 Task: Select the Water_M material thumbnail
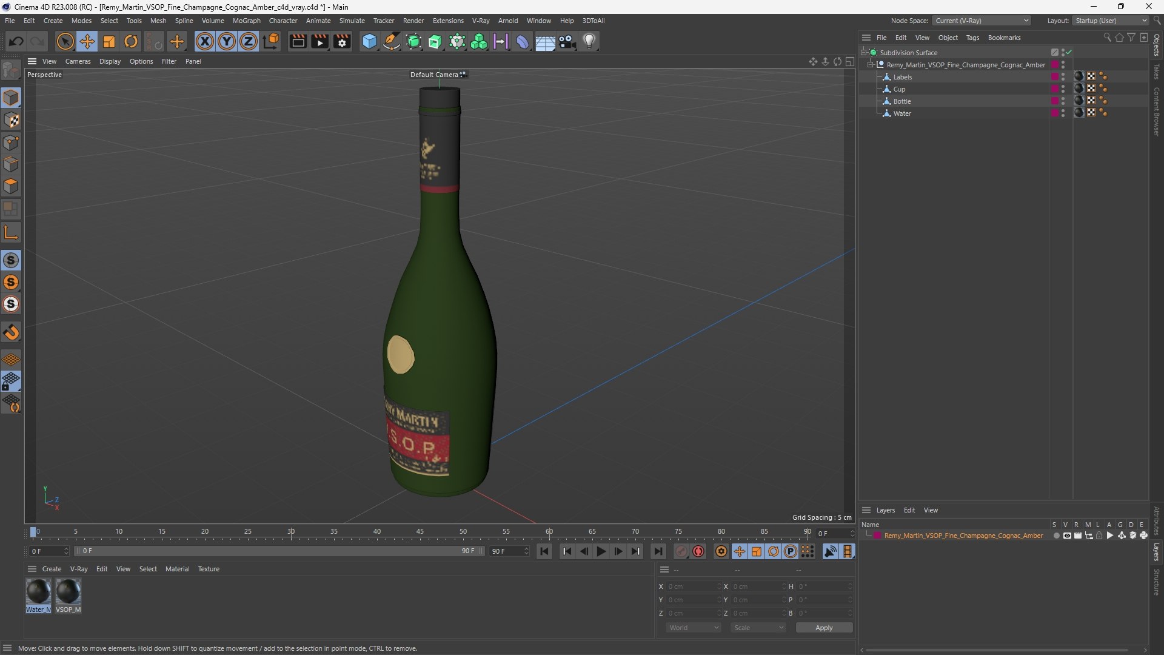[38, 591]
